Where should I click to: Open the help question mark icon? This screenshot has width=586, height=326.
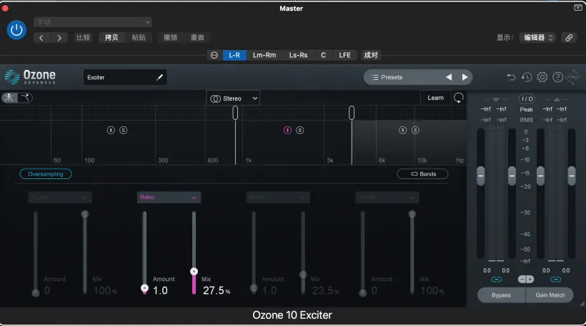click(557, 77)
